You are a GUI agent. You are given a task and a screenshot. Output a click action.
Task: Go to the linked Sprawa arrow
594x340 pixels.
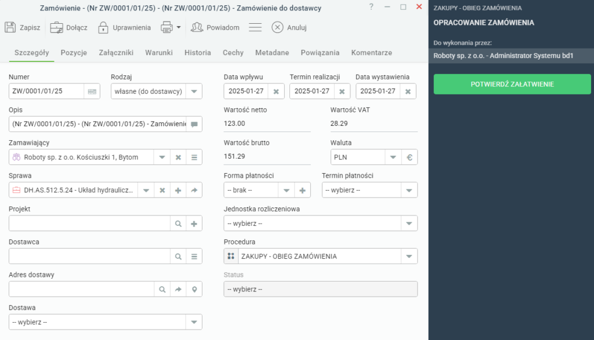coord(194,190)
